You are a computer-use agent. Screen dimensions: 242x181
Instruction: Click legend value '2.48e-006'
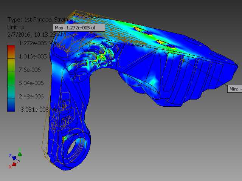pyautogui.click(x=31, y=97)
